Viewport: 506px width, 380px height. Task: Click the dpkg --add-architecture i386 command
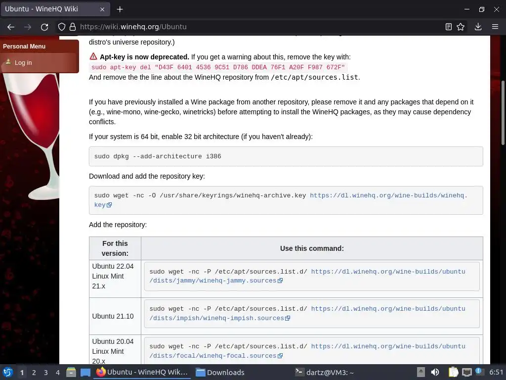coord(158,156)
